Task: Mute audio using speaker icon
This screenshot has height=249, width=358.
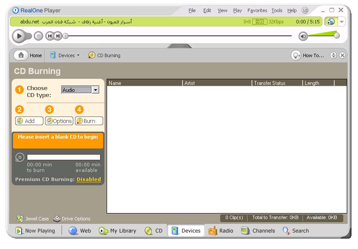Action: point(303,36)
